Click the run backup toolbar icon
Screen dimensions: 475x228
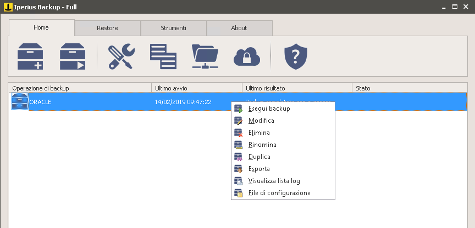(73, 56)
